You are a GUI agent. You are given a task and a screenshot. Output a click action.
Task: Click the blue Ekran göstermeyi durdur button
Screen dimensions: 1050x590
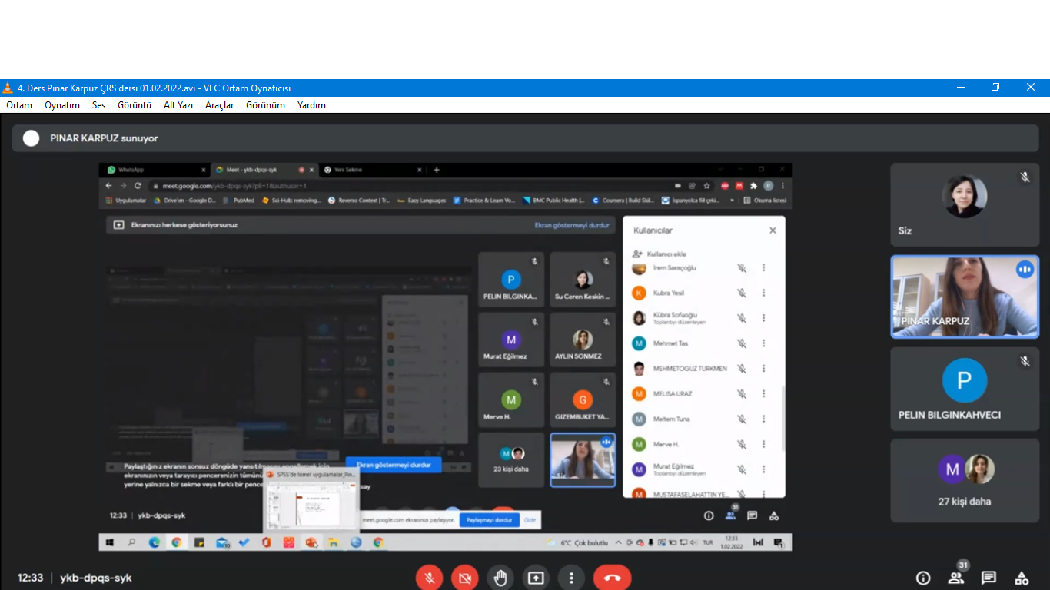(x=394, y=465)
